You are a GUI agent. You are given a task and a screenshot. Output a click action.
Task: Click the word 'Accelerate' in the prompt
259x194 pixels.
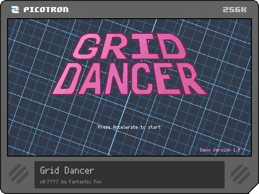(125, 127)
